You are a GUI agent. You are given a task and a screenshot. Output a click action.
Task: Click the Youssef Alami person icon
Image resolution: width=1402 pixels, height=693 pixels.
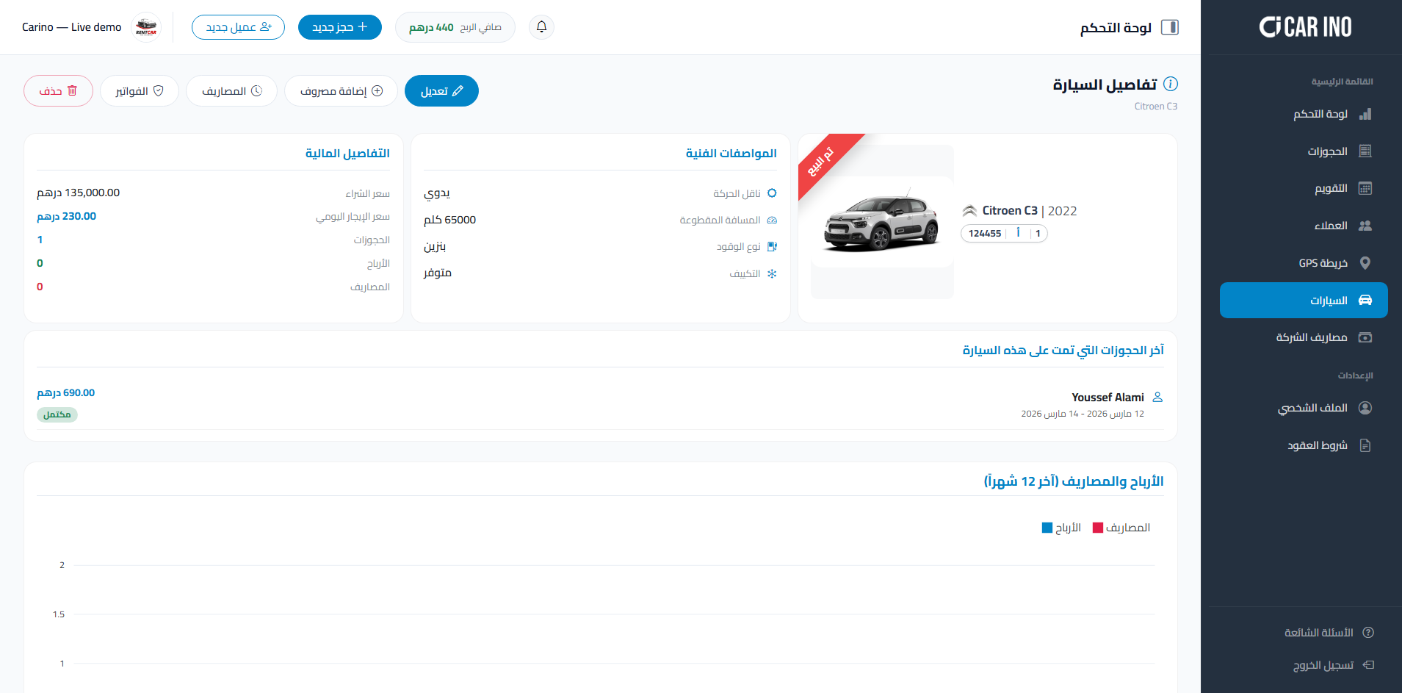[1157, 397]
